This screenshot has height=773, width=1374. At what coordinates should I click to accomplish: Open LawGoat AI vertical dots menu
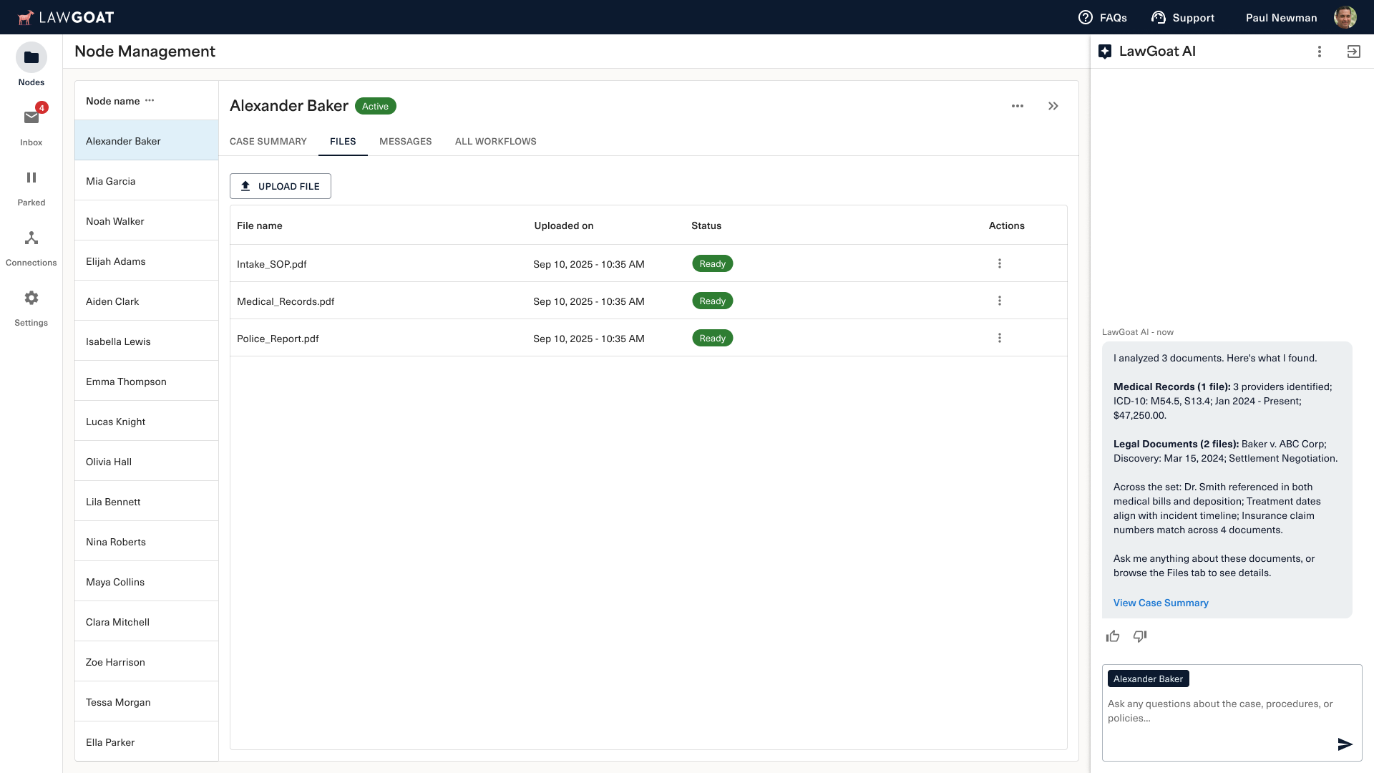(1320, 52)
